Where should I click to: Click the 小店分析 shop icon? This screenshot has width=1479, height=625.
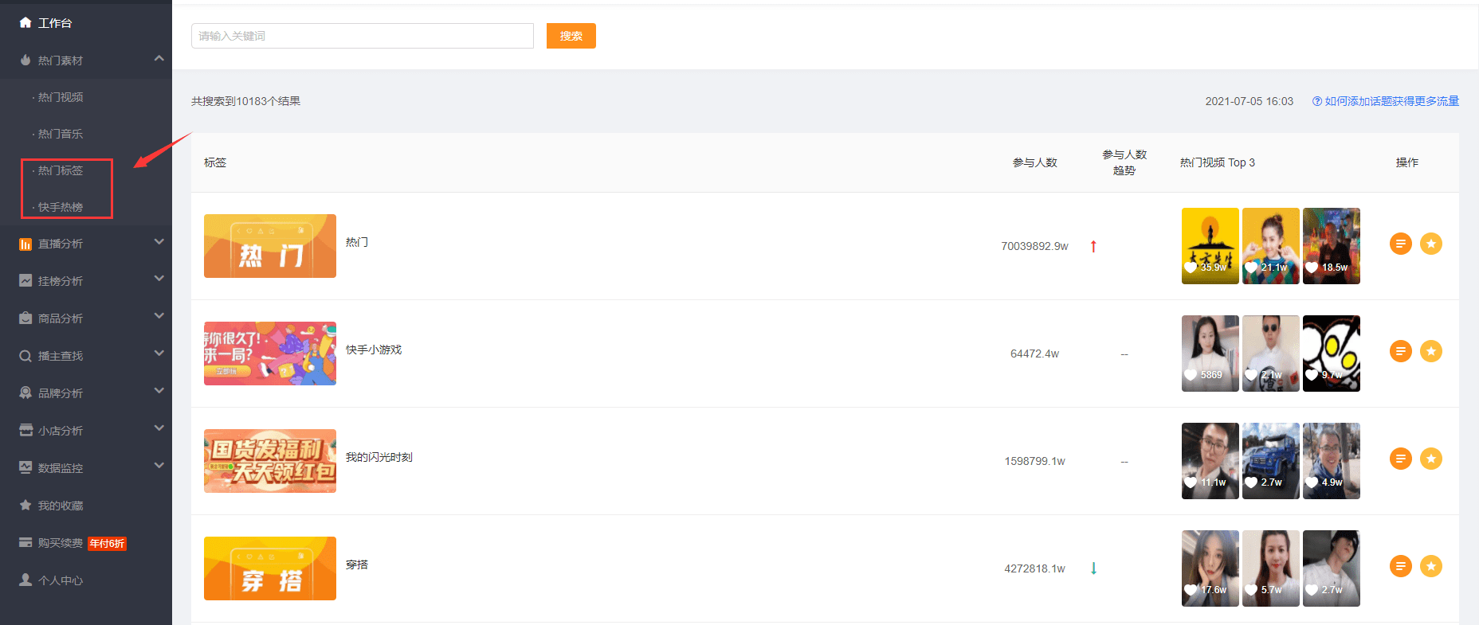click(25, 431)
